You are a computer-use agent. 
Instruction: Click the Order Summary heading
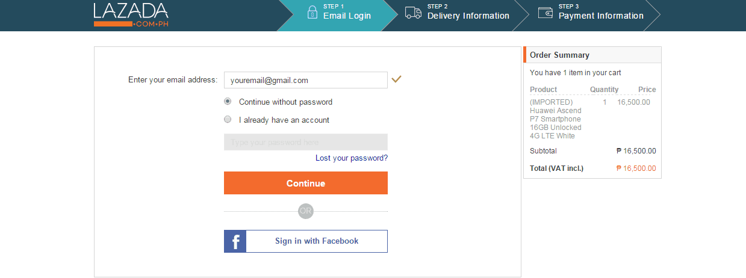pyautogui.click(x=559, y=55)
